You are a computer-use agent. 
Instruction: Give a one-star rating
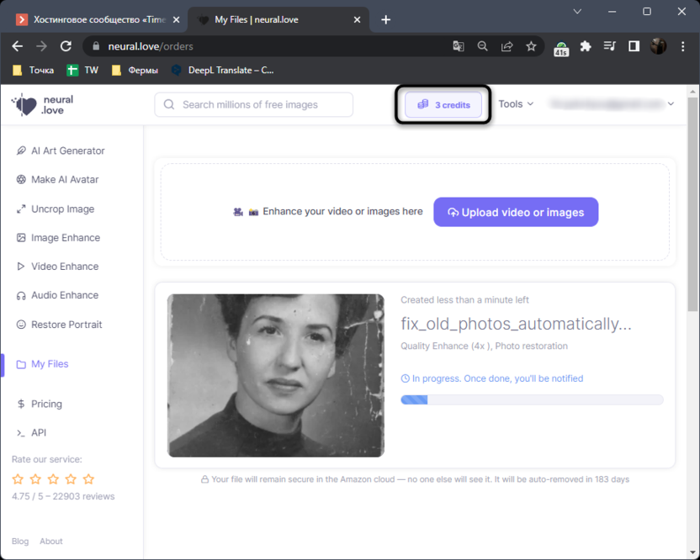pos(18,479)
